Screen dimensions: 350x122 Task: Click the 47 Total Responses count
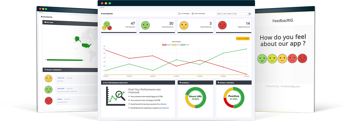pos(133,23)
